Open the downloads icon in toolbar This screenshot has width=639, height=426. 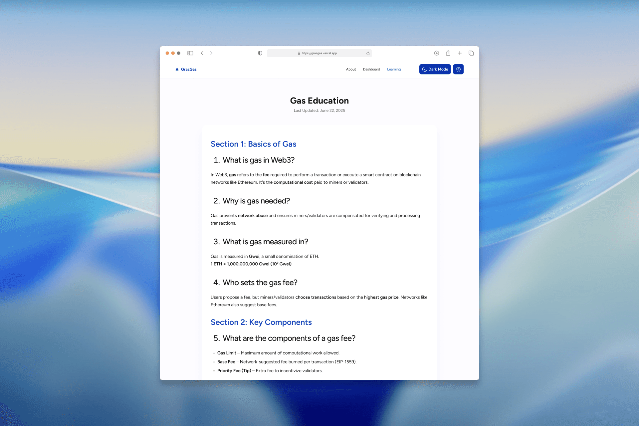pos(437,53)
